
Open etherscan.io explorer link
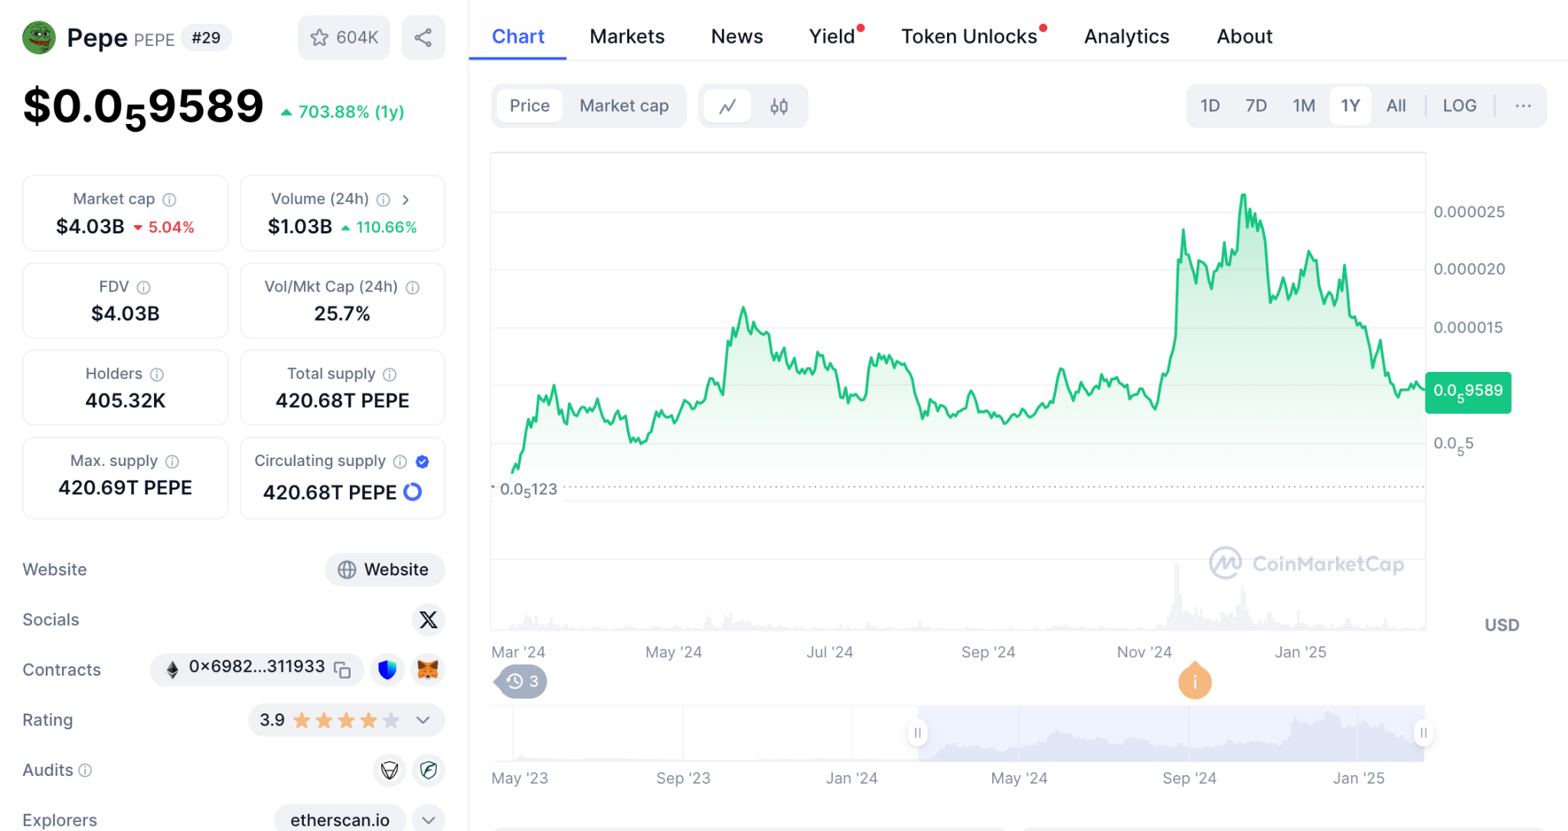(340, 820)
